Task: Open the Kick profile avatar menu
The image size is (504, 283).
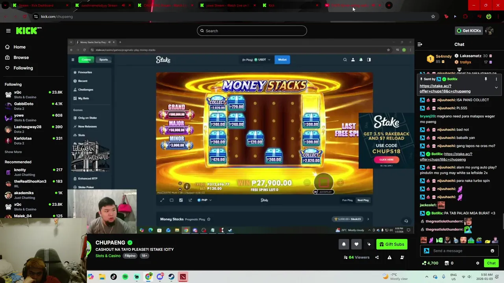Action: click(x=489, y=31)
